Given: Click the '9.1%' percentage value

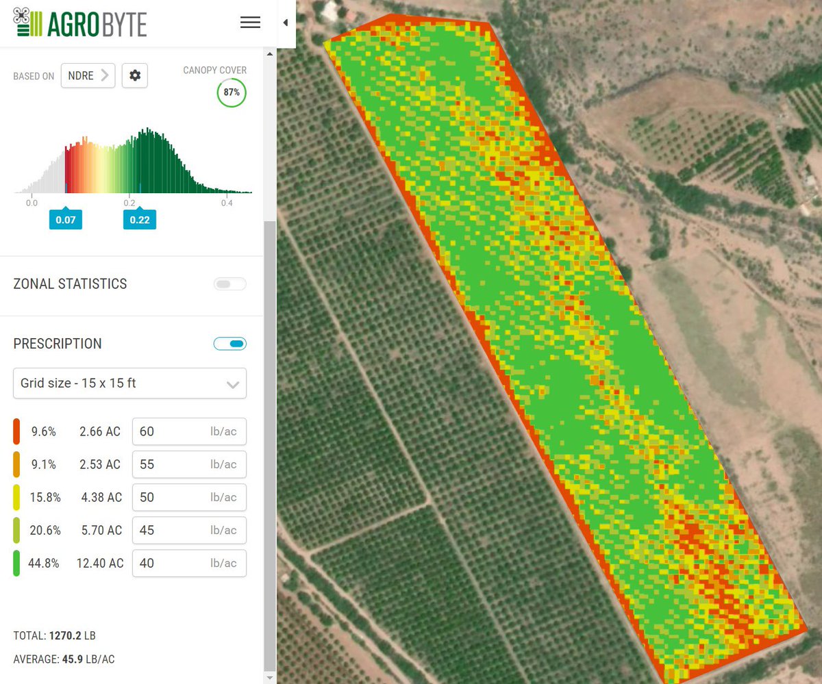Looking at the screenshot, I should pyautogui.click(x=44, y=464).
